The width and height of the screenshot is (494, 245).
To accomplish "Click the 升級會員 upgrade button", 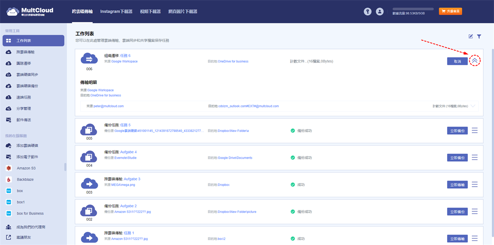I will (450, 12).
